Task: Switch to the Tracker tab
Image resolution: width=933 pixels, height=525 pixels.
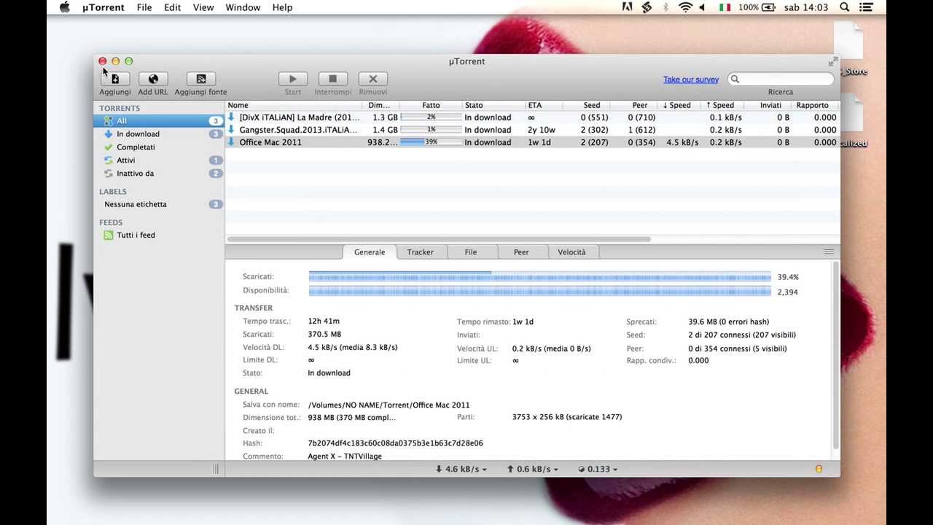Action: pyautogui.click(x=420, y=252)
